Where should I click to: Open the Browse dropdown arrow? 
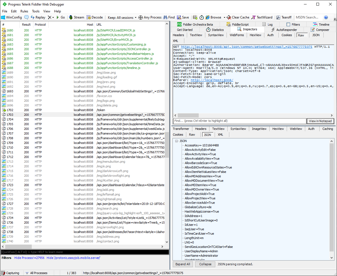coord(224,17)
